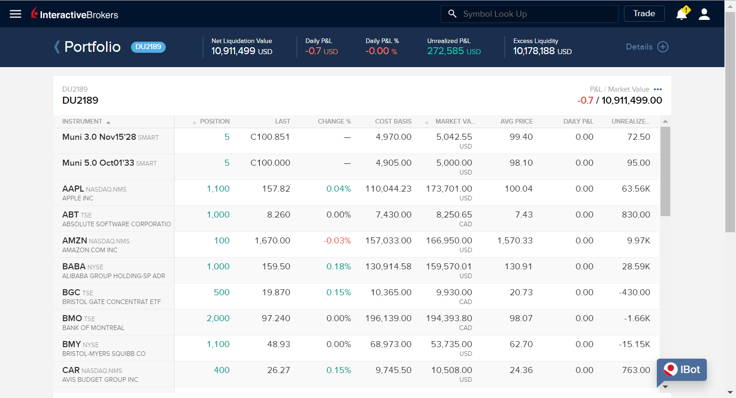736x398 pixels.
Task: Click BMO cost basis 196,139.00
Action: 388,318
